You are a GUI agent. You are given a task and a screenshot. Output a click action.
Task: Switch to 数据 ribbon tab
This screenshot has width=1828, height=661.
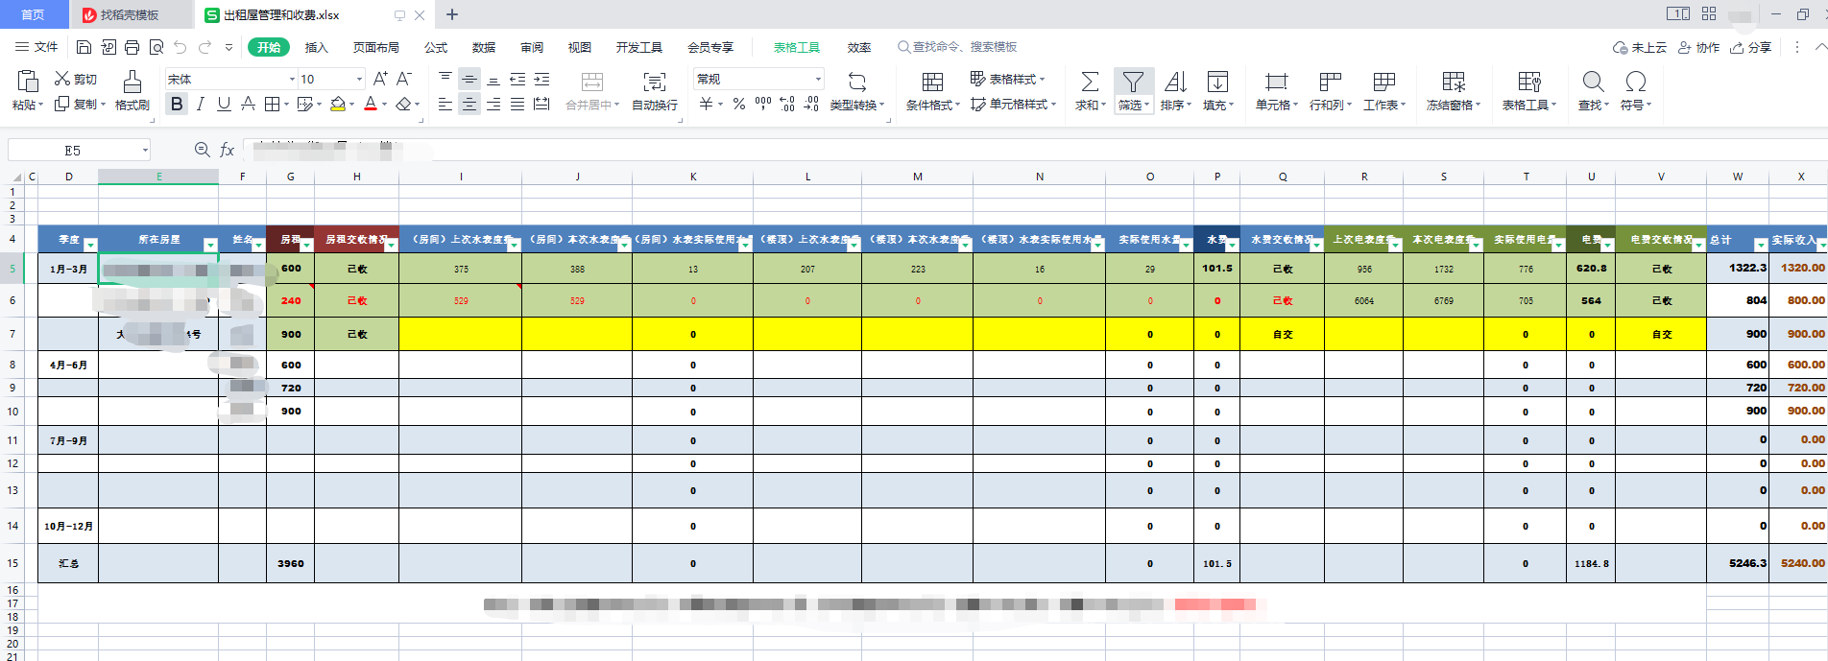tap(484, 47)
